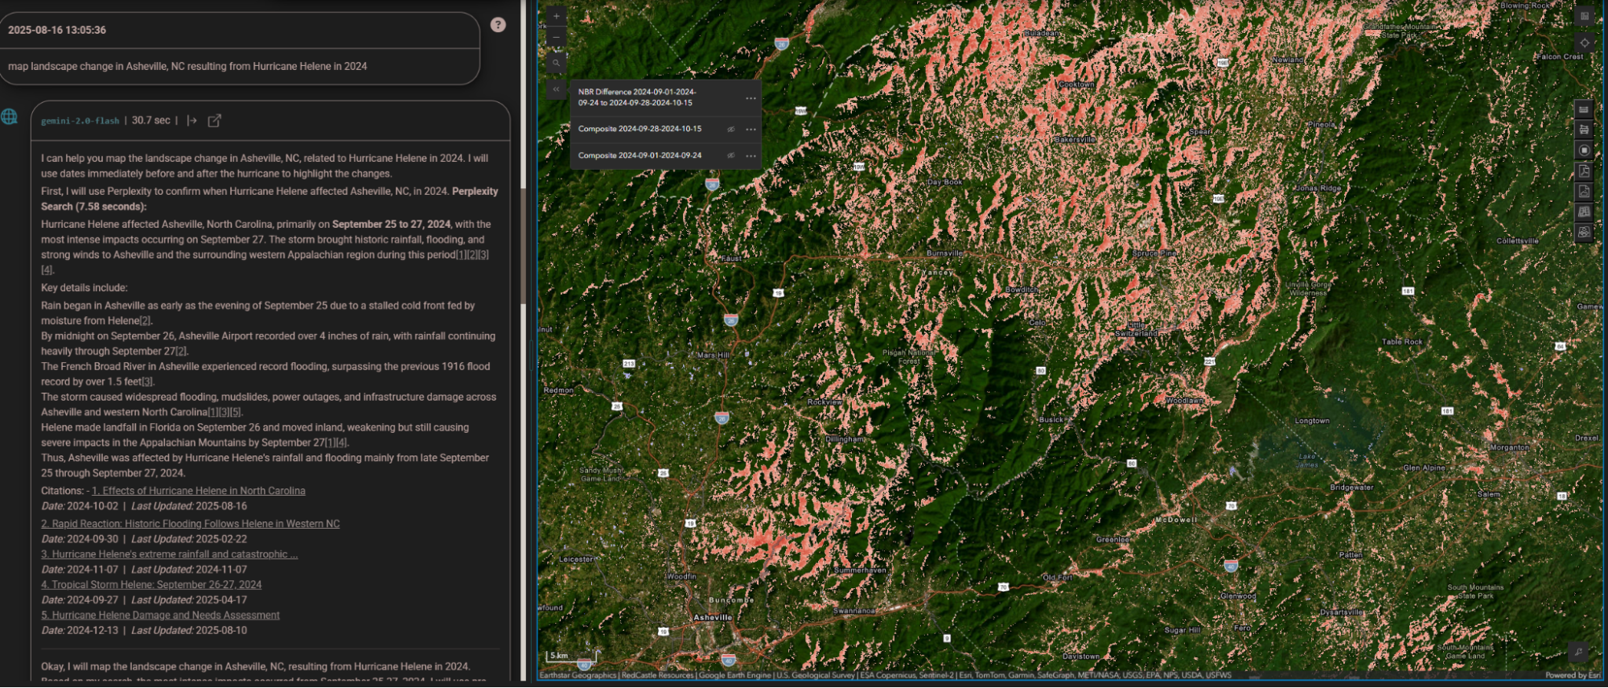The height and width of the screenshot is (688, 1608).
Task: Zoom in on the map
Action: coord(556,16)
